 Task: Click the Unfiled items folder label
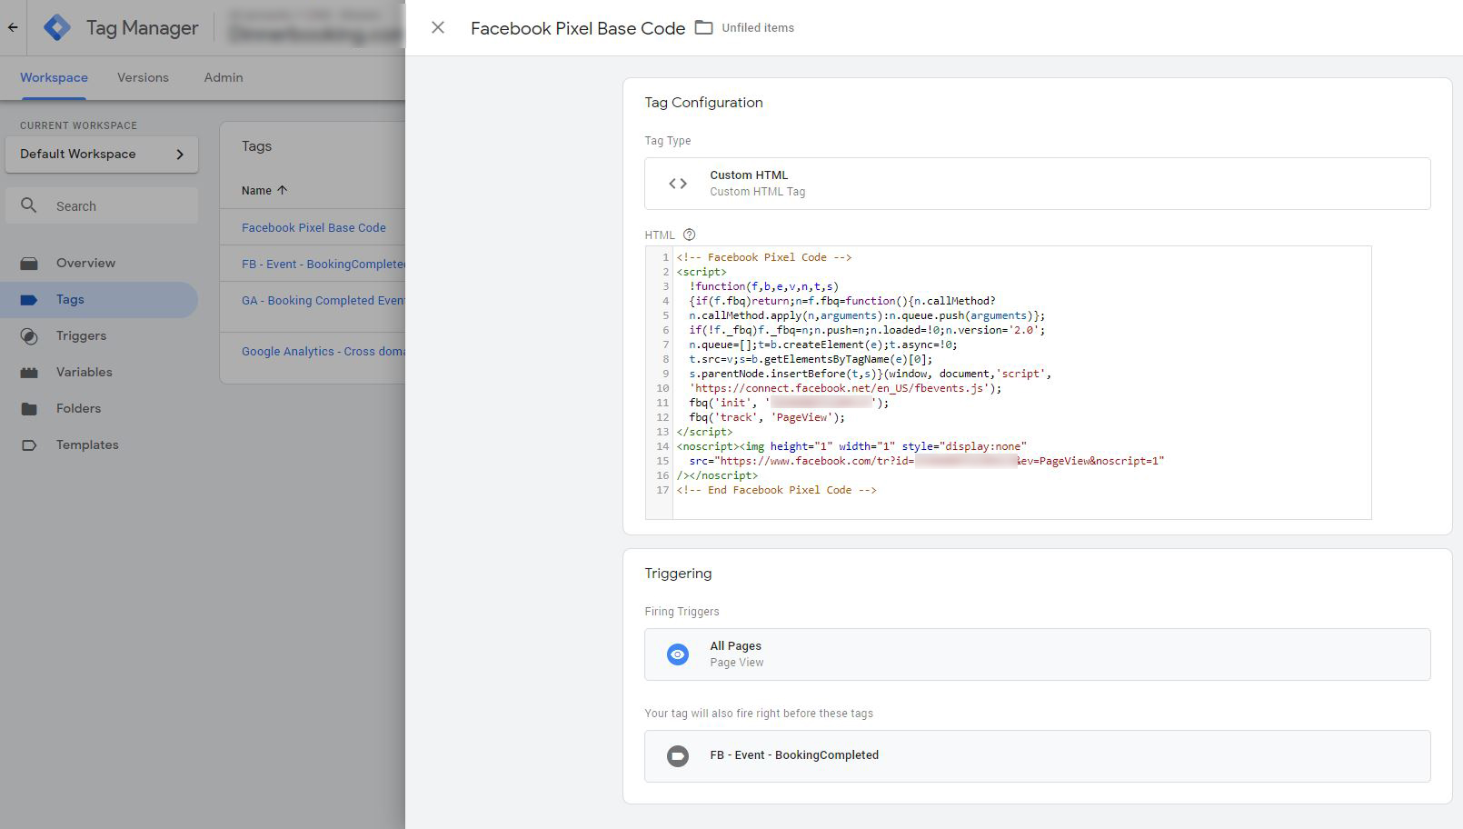[758, 28]
